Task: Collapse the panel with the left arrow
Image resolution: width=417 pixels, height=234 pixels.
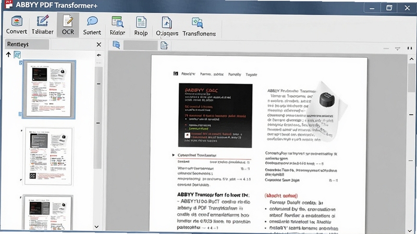Action: [99, 55]
